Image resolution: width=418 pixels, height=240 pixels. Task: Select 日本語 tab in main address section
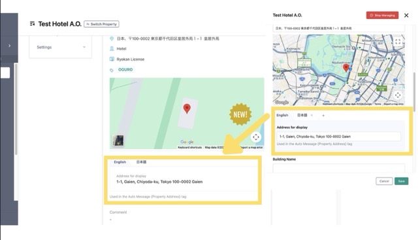tap(141, 162)
